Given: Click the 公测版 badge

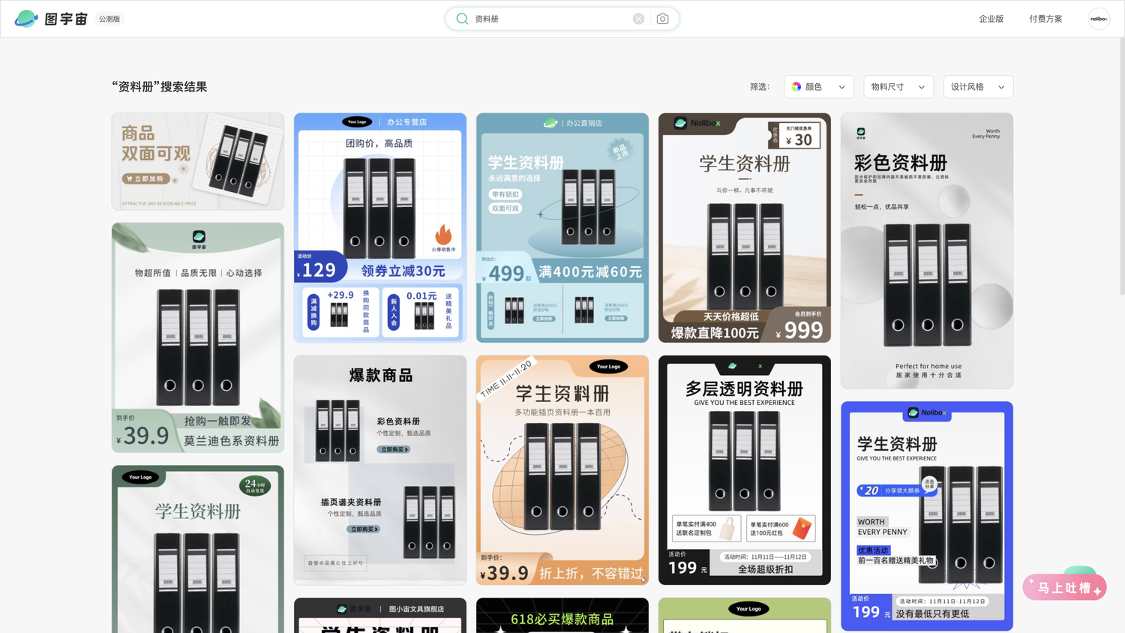Looking at the screenshot, I should [x=109, y=19].
